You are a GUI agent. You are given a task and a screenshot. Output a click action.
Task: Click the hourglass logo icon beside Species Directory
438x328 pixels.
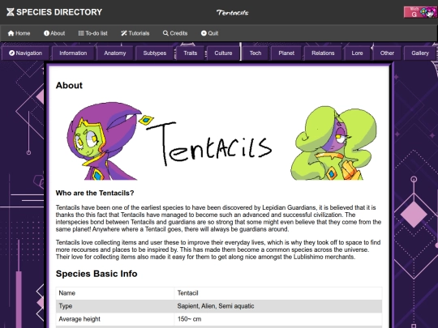pos(11,12)
